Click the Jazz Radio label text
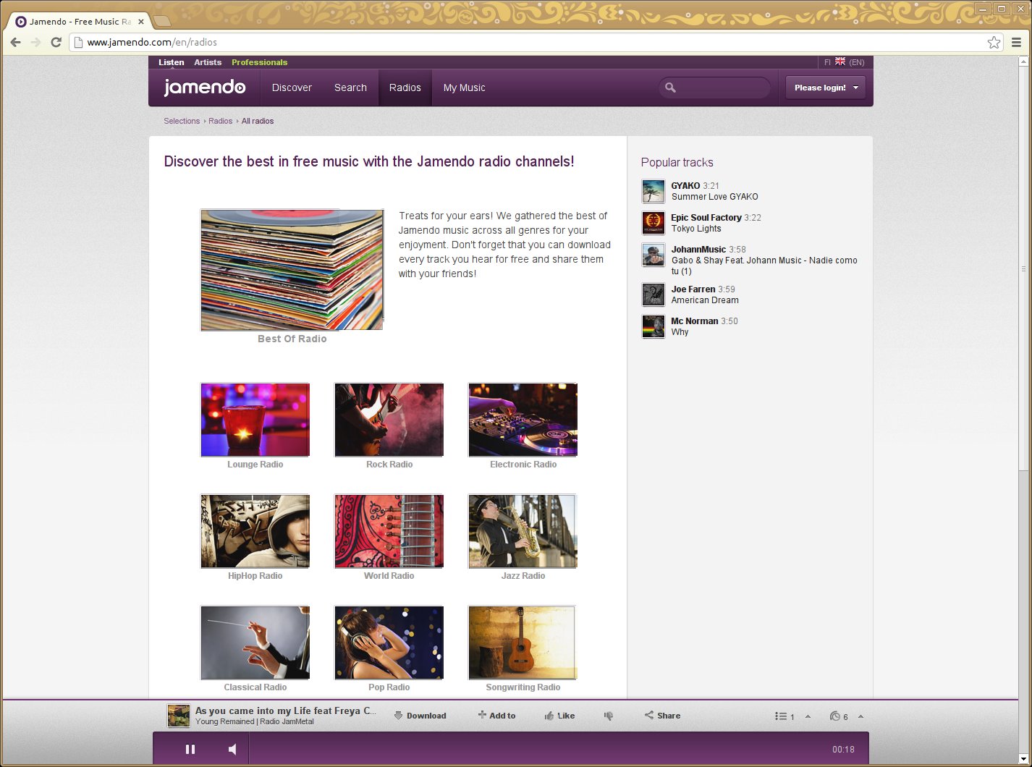1032x767 pixels. point(523,576)
